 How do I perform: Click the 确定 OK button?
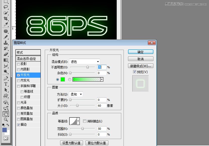point(140,52)
